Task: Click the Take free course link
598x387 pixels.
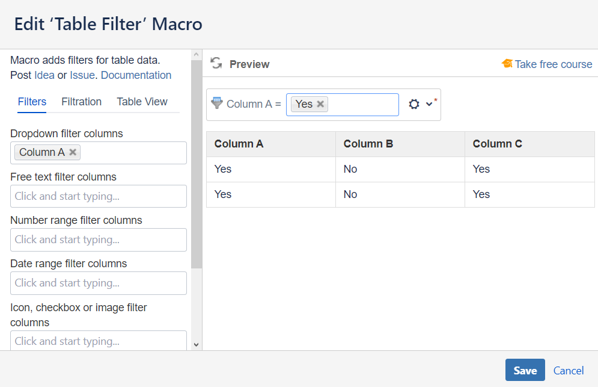Action: click(553, 64)
